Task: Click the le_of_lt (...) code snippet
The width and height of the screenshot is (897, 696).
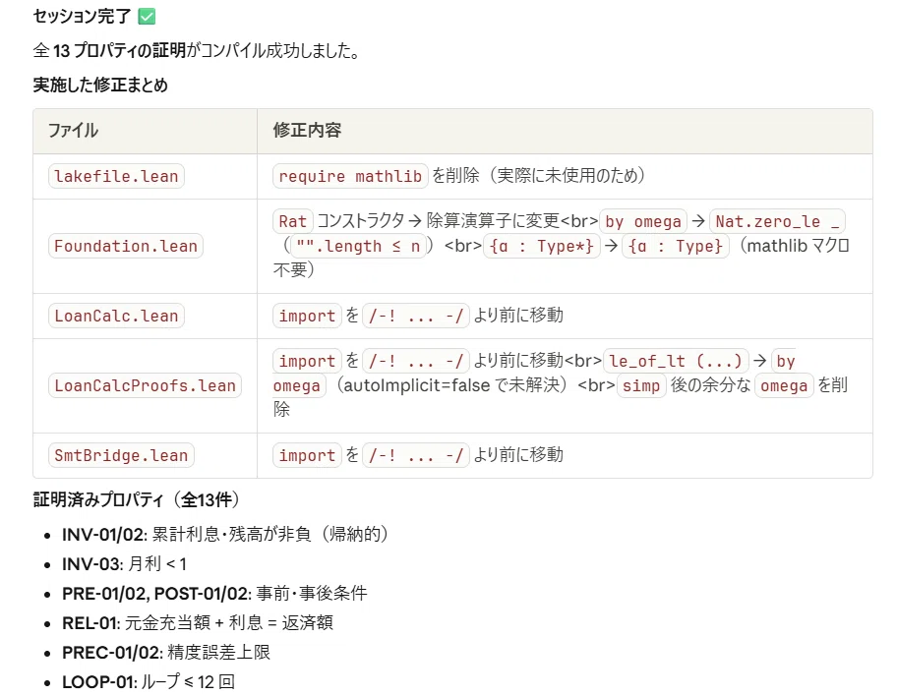Action: [x=676, y=361]
